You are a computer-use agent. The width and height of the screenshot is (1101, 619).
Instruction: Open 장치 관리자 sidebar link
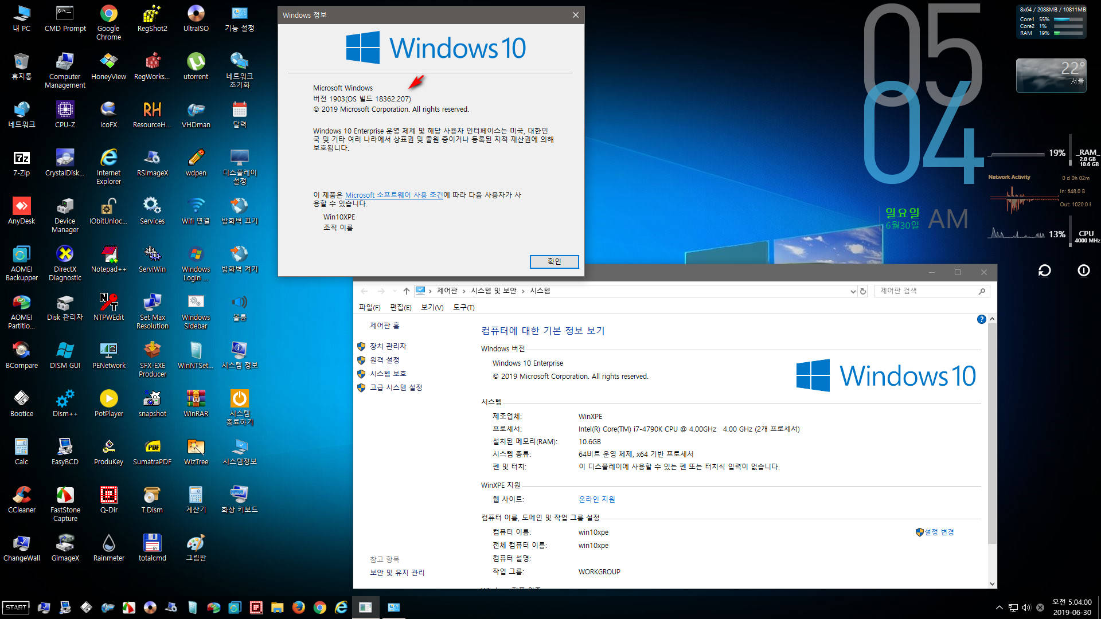coord(388,346)
